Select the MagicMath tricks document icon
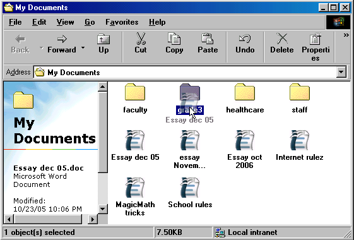The image size is (354, 240). pyautogui.click(x=135, y=188)
